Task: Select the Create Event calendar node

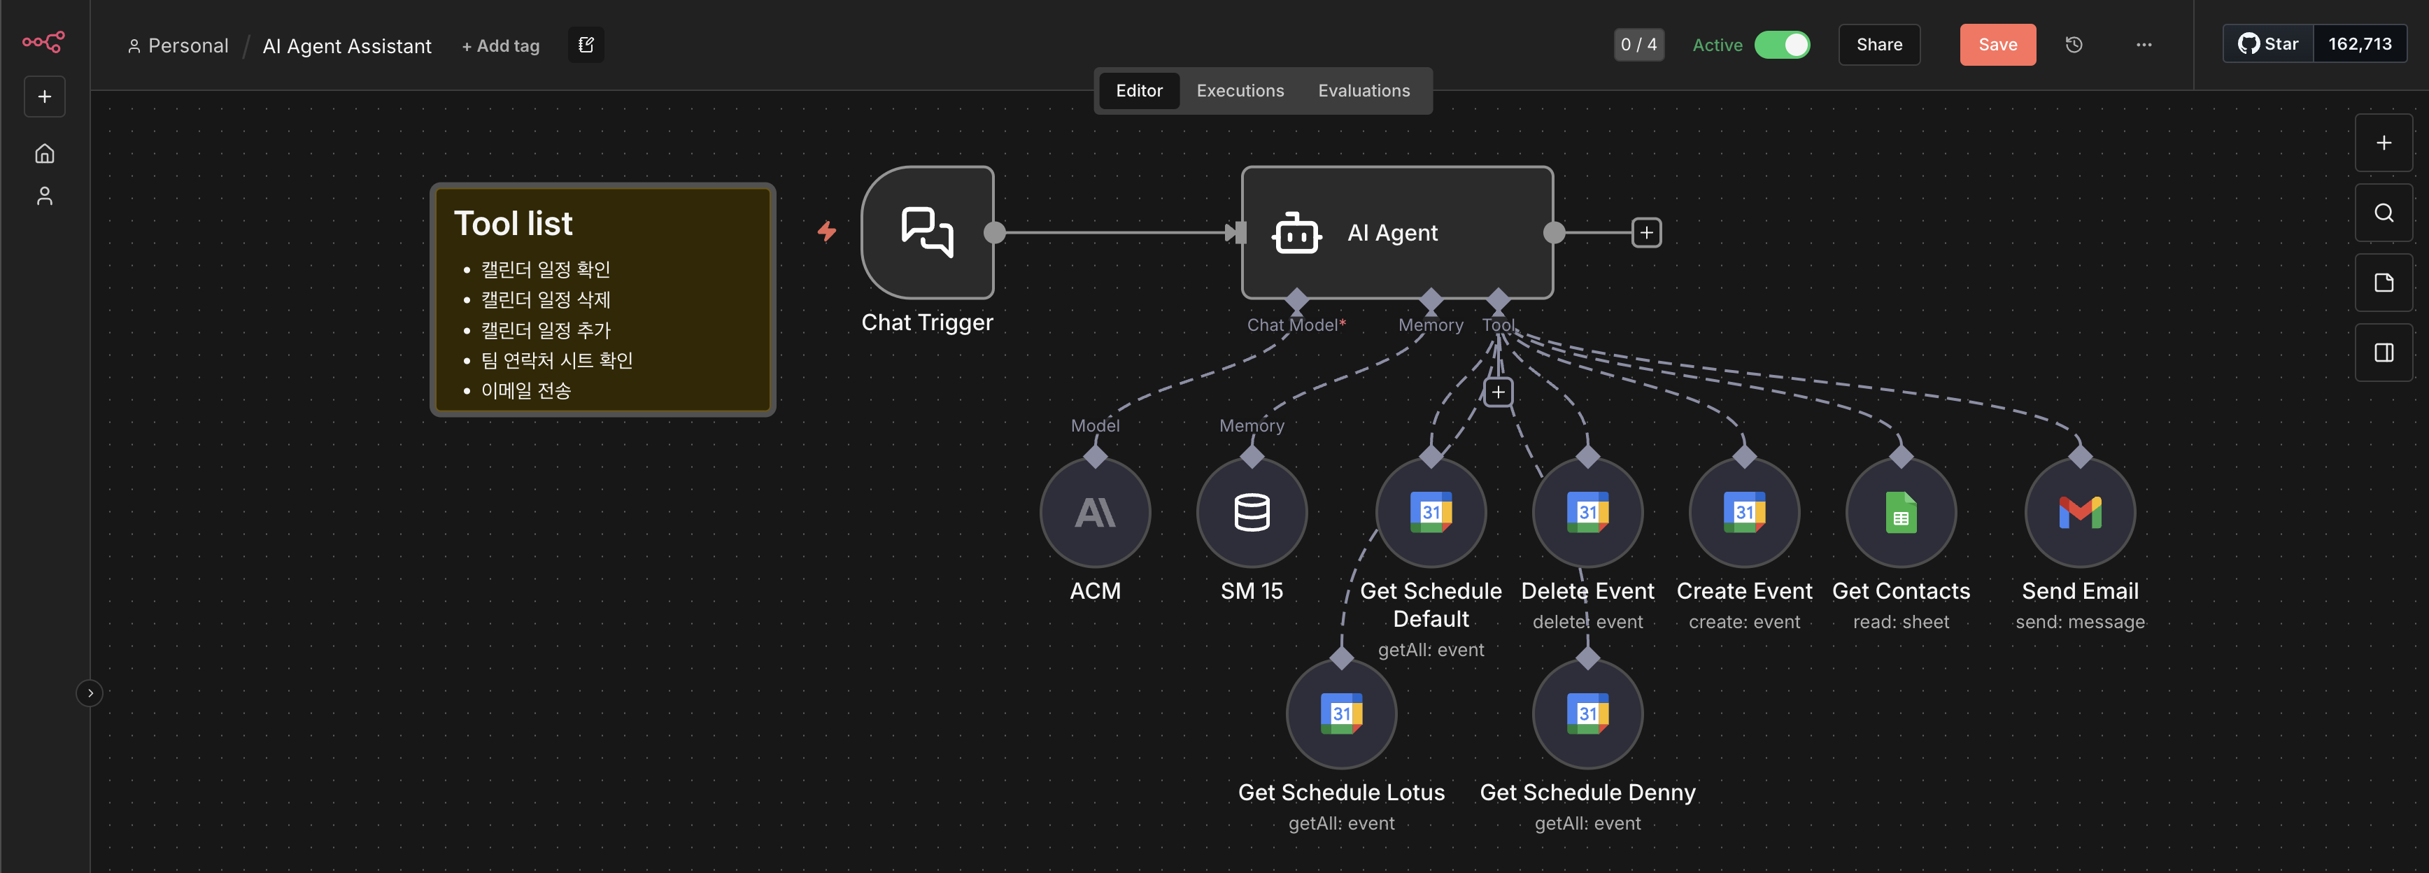Action: 1744,512
